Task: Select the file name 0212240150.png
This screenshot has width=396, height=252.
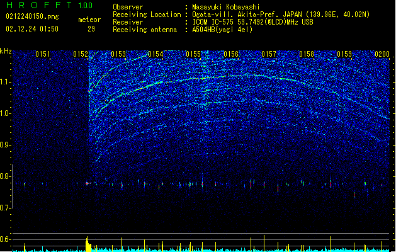Action: pyautogui.click(x=32, y=16)
